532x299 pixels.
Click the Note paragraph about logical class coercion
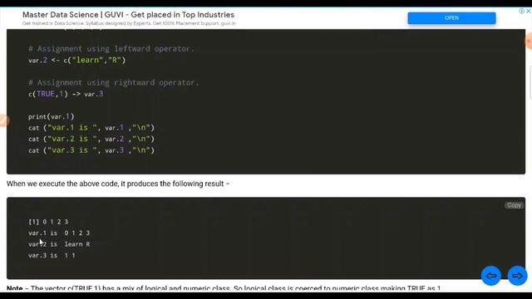pyautogui.click(x=224, y=288)
